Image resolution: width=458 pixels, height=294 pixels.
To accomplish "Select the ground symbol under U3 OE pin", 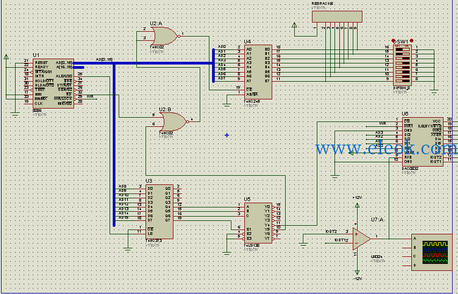I will (x=128, y=249).
